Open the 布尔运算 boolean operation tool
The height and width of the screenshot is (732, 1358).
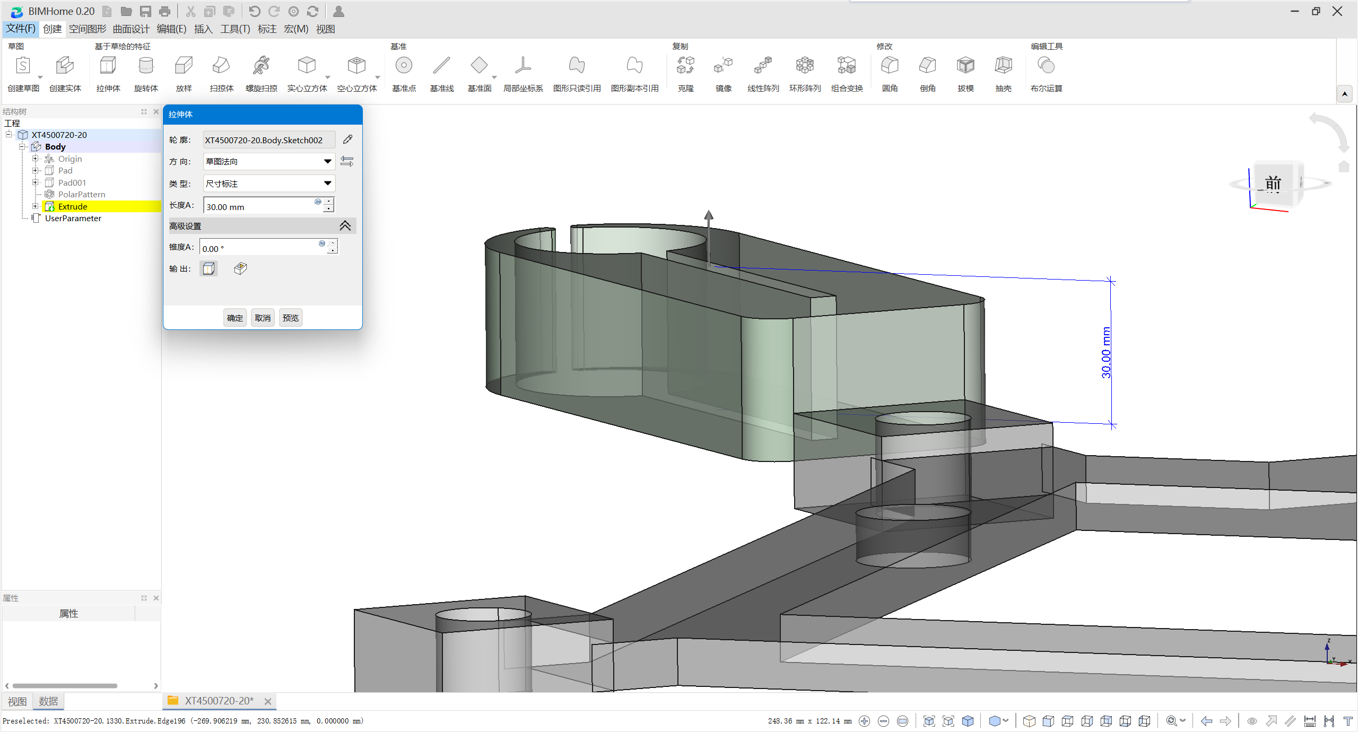[x=1046, y=74]
